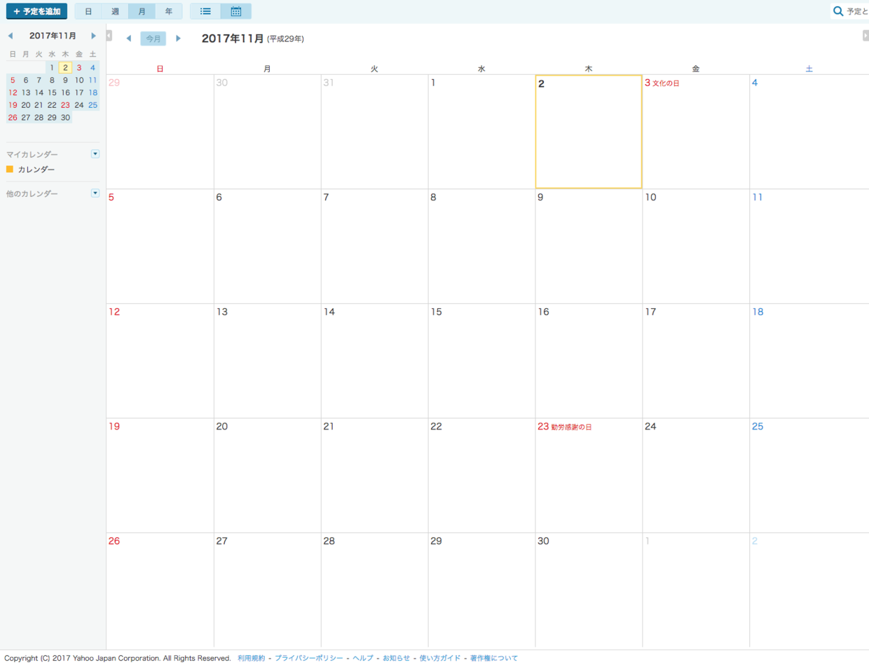Select day 15 in mini calendar

[x=52, y=92]
